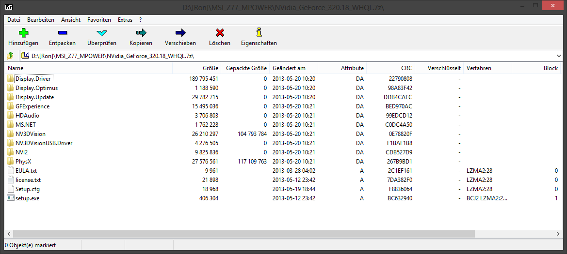Image resolution: width=567 pixels, height=254 pixels.
Task: Click the size value 21 898
Action: tap(211, 179)
